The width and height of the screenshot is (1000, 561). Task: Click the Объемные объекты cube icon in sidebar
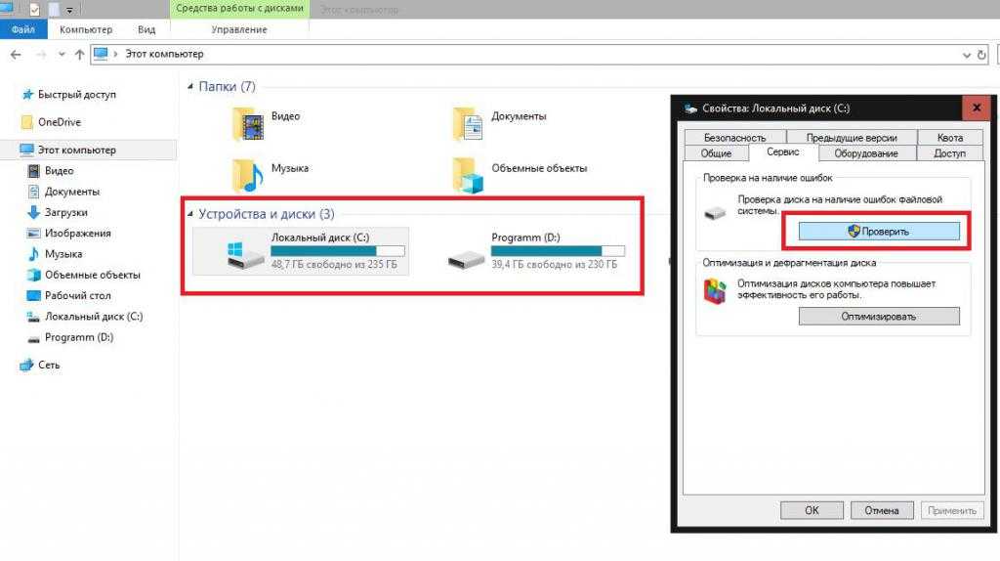pos(33,275)
